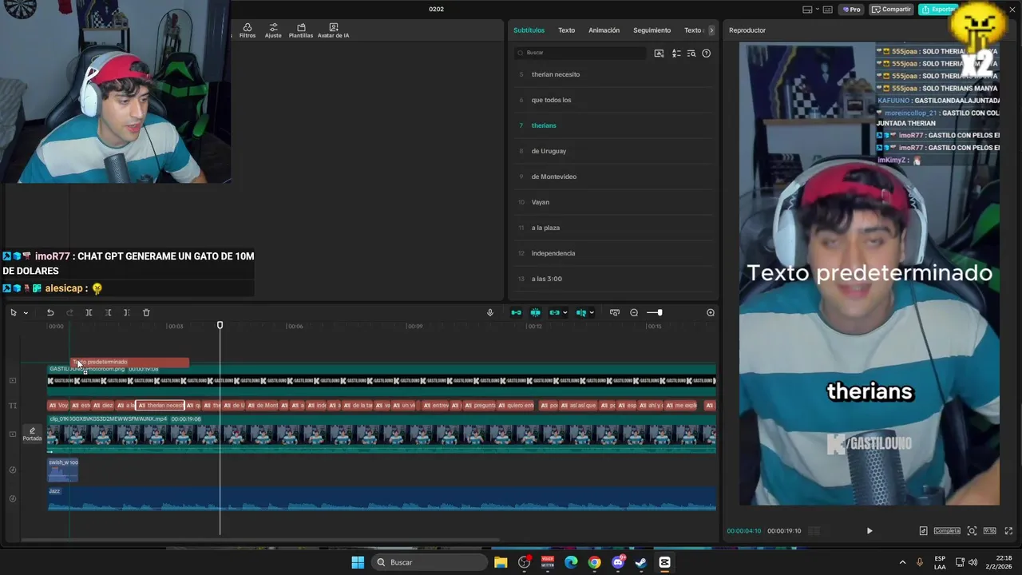Click the Buscar subtitles search field
This screenshot has height=575, width=1022.
pos(580,53)
